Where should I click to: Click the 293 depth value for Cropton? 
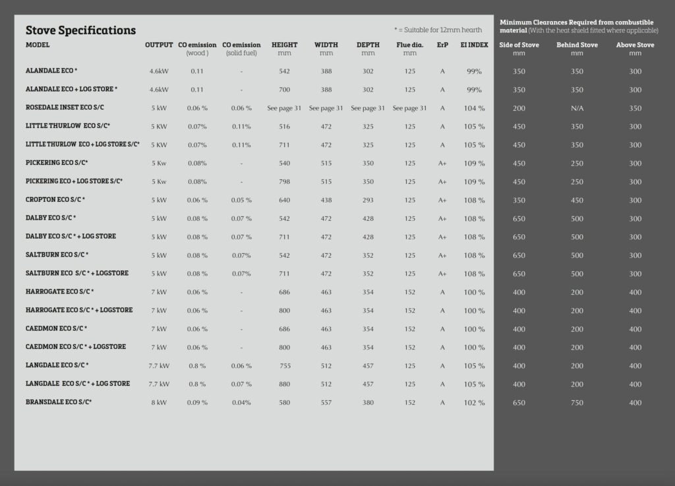click(368, 200)
